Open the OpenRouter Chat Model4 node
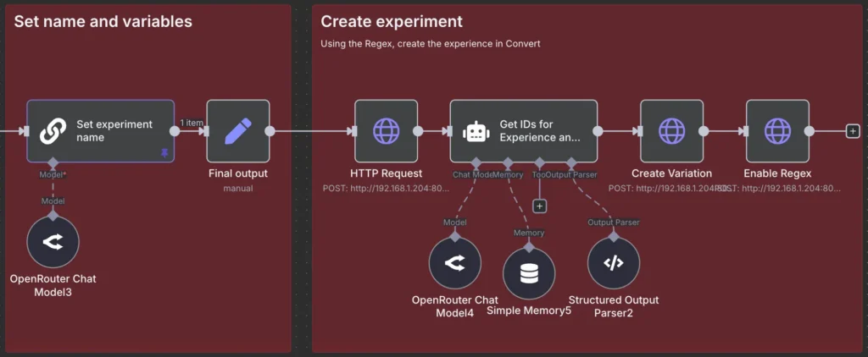The width and height of the screenshot is (868, 357). click(x=455, y=263)
